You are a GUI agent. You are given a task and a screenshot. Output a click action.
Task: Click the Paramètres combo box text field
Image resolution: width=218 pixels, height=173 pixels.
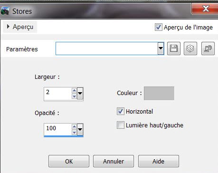click(x=107, y=48)
